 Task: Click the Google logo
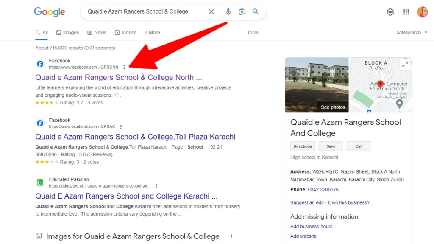50,12
